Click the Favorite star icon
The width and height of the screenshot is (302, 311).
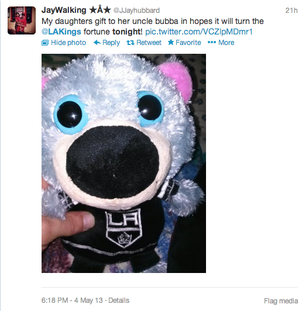tap(171, 42)
